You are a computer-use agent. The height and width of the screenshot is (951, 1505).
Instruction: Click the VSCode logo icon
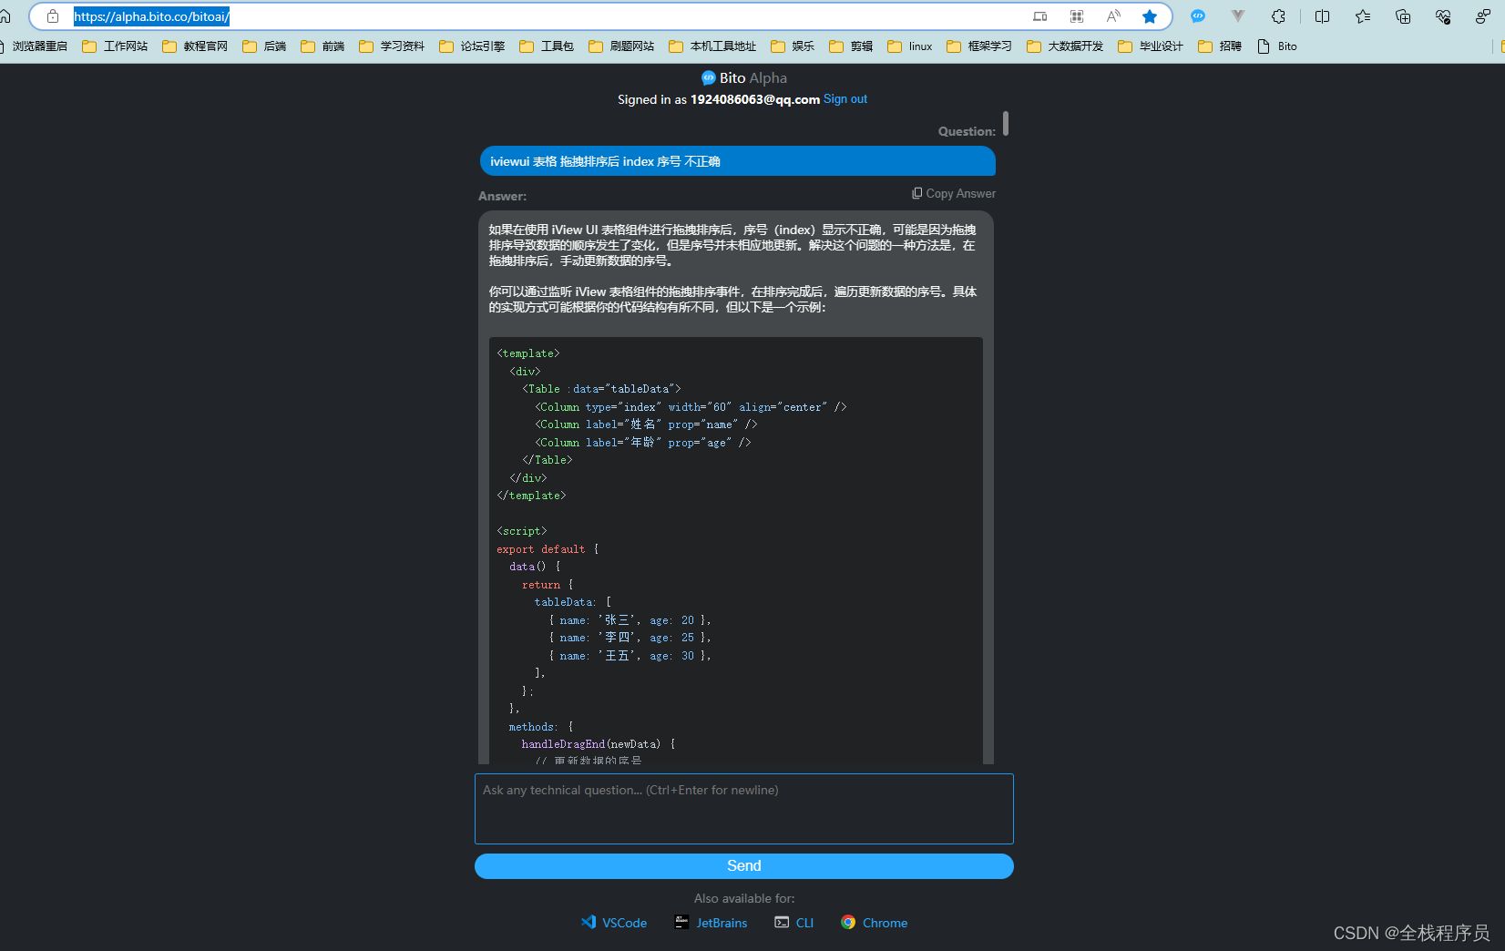(x=589, y=922)
